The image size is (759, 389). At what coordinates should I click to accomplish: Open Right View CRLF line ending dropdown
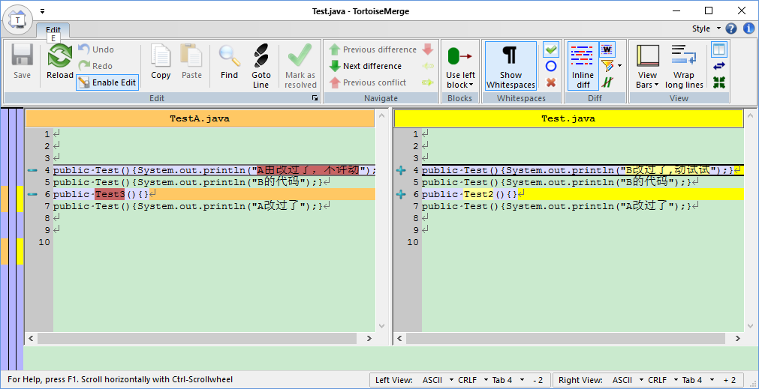[663, 380]
